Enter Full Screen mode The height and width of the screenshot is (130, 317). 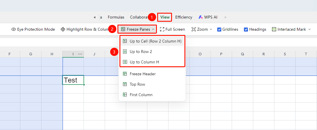[172, 29]
